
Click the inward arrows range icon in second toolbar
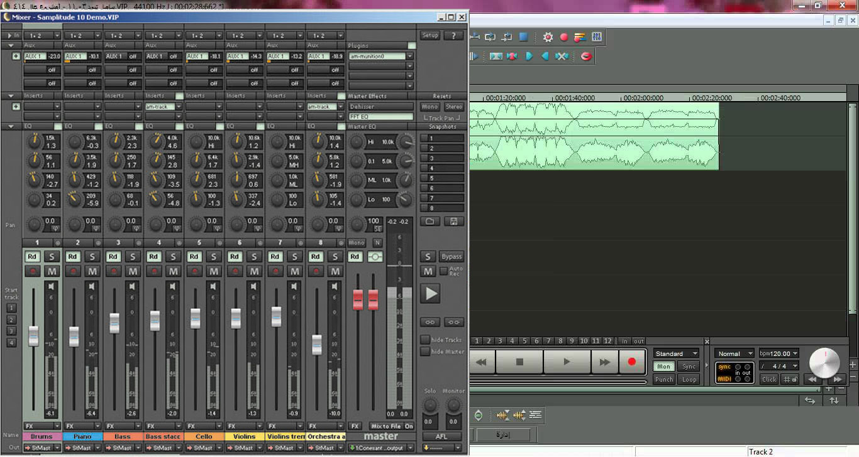coord(496,56)
